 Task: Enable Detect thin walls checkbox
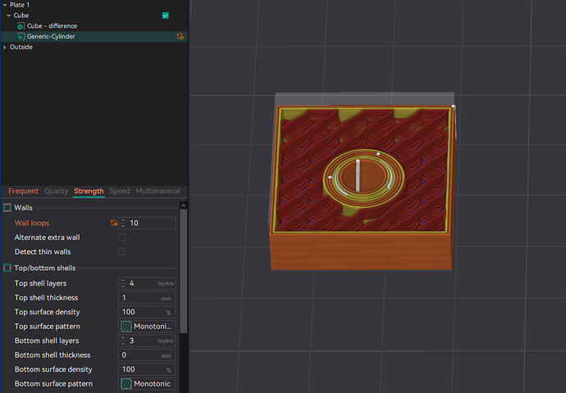121,251
